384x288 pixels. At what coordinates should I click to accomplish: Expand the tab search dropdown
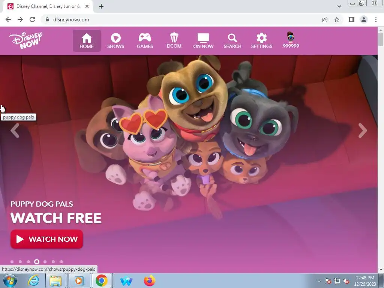[x=339, y=6]
